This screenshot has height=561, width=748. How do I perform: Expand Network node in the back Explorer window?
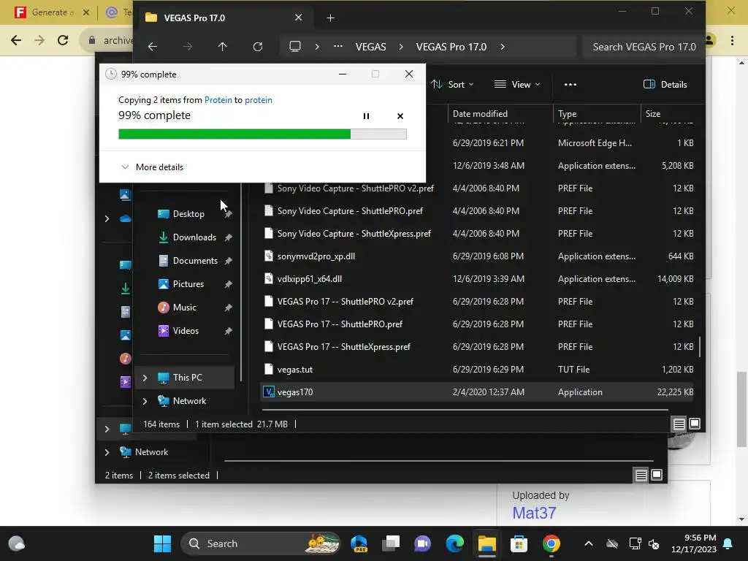click(107, 452)
